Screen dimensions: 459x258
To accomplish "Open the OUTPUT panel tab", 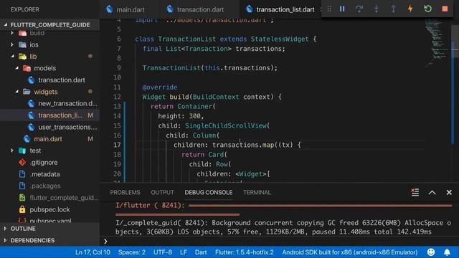I will pyautogui.click(x=162, y=193).
